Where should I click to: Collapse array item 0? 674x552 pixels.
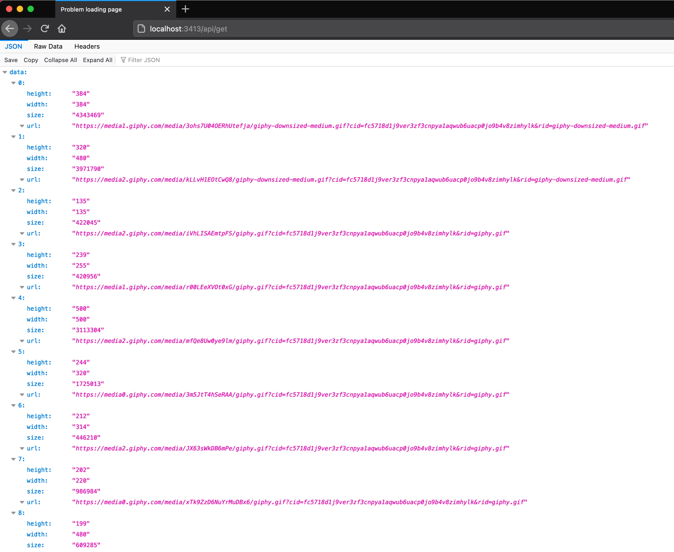click(13, 83)
